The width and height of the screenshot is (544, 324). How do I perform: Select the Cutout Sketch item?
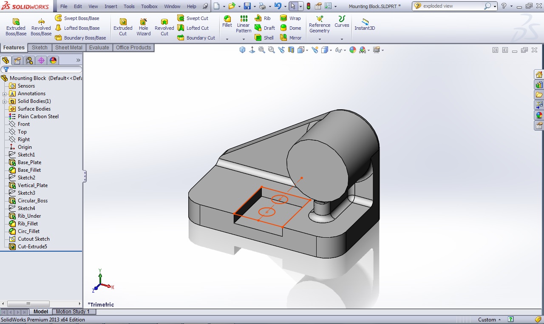[x=29, y=239]
